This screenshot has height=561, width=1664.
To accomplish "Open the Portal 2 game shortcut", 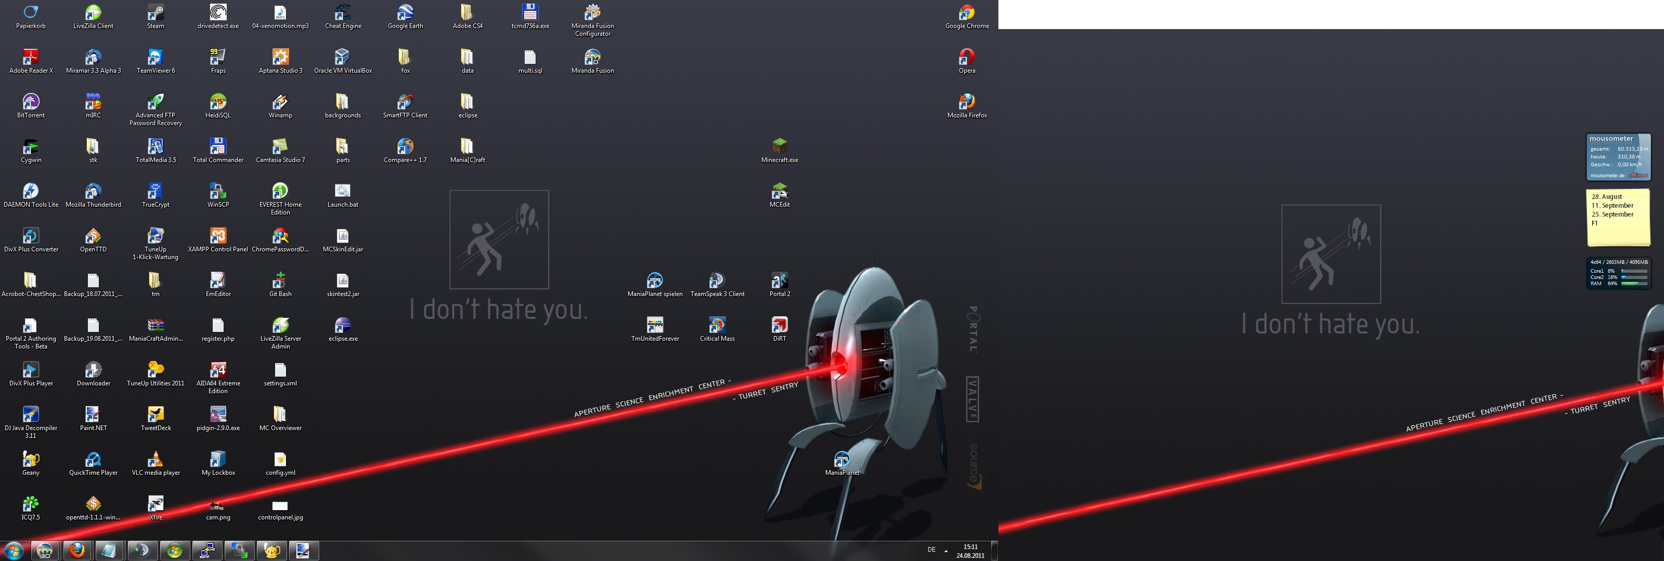I will click(x=779, y=284).
